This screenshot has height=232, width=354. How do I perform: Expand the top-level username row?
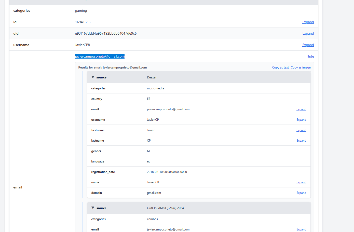(308, 45)
